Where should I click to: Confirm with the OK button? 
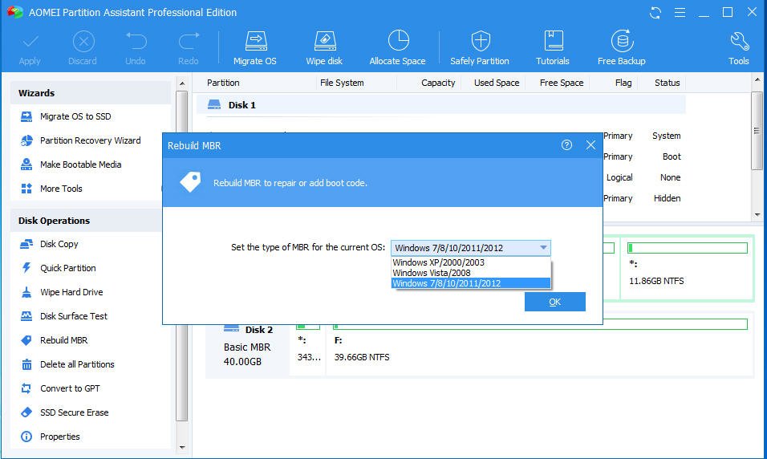pyautogui.click(x=554, y=302)
